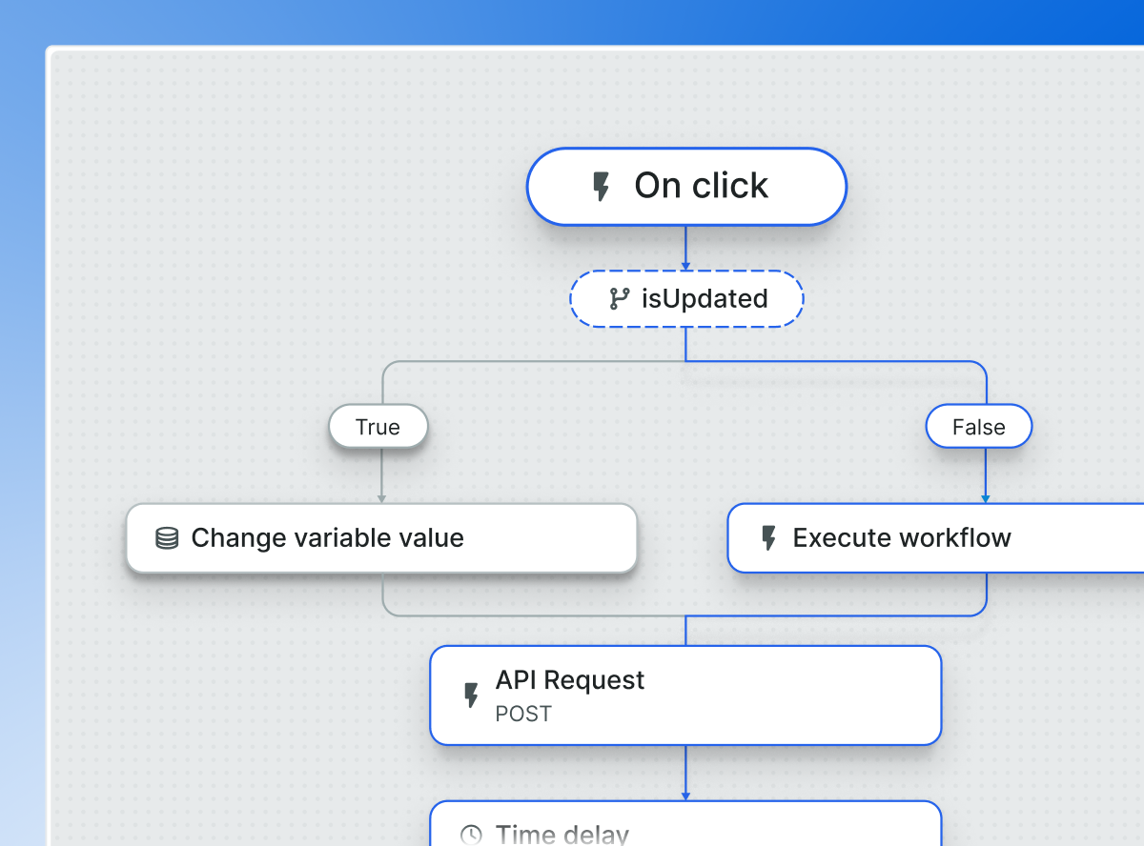Screen dimensions: 1144x846
Task: Click the arrowhead pointing into Time delay
Action: coord(685,796)
